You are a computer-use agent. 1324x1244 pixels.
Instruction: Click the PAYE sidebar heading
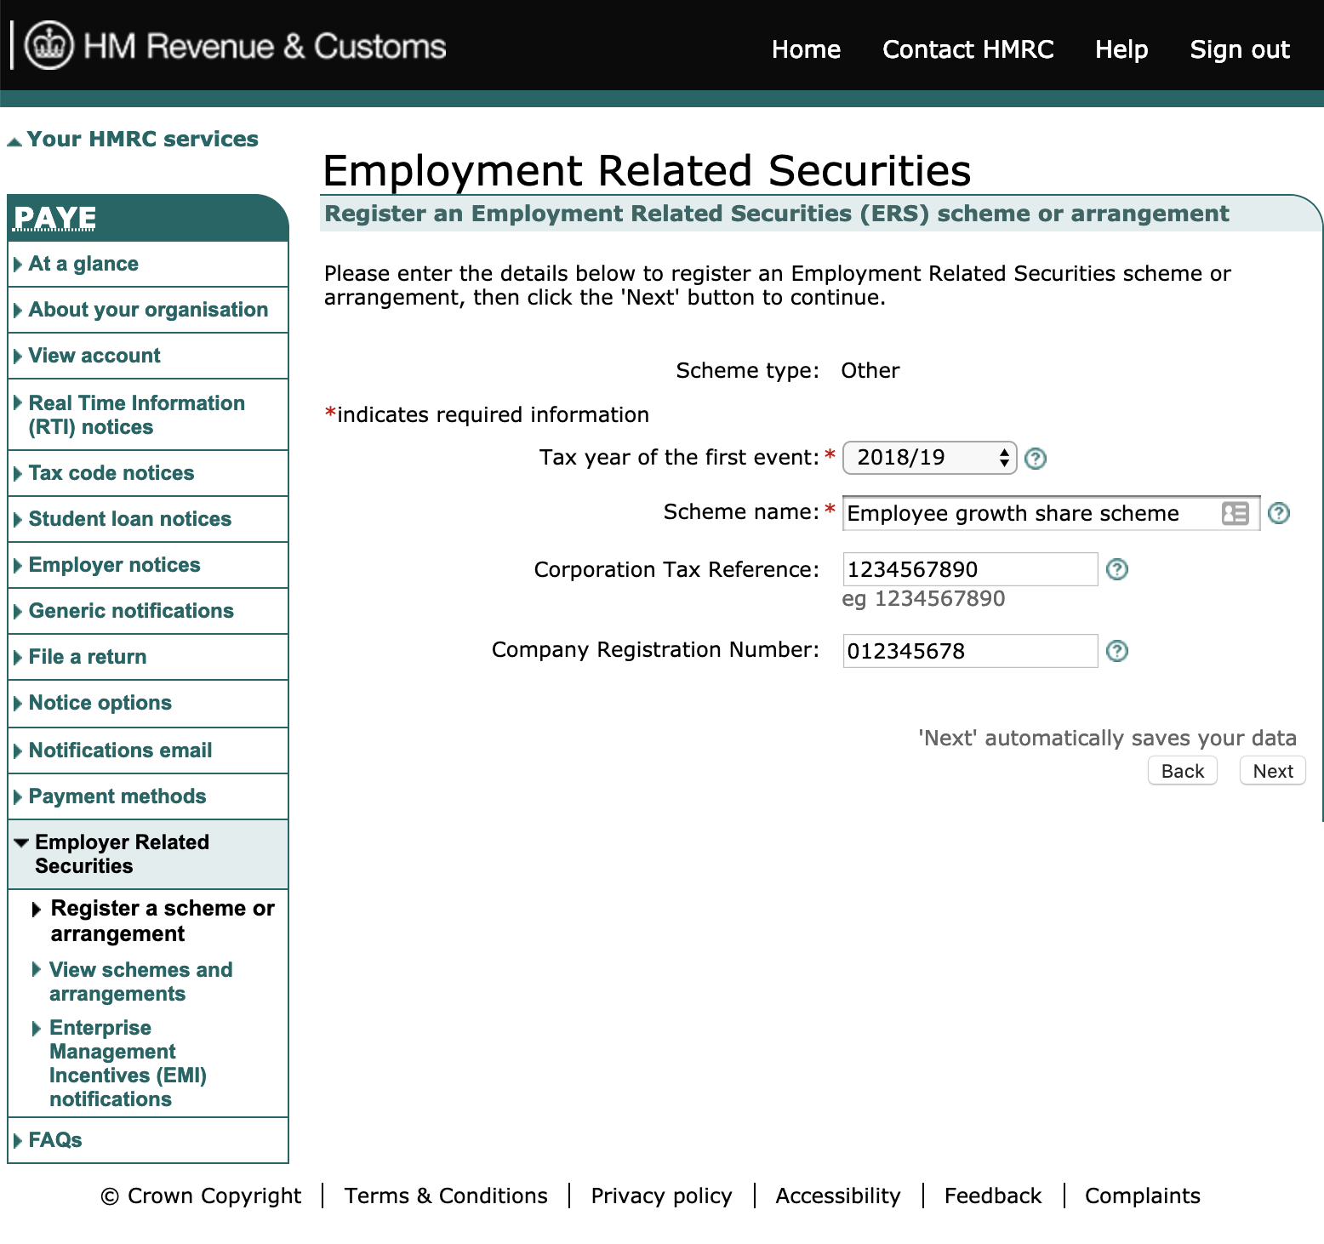55,219
